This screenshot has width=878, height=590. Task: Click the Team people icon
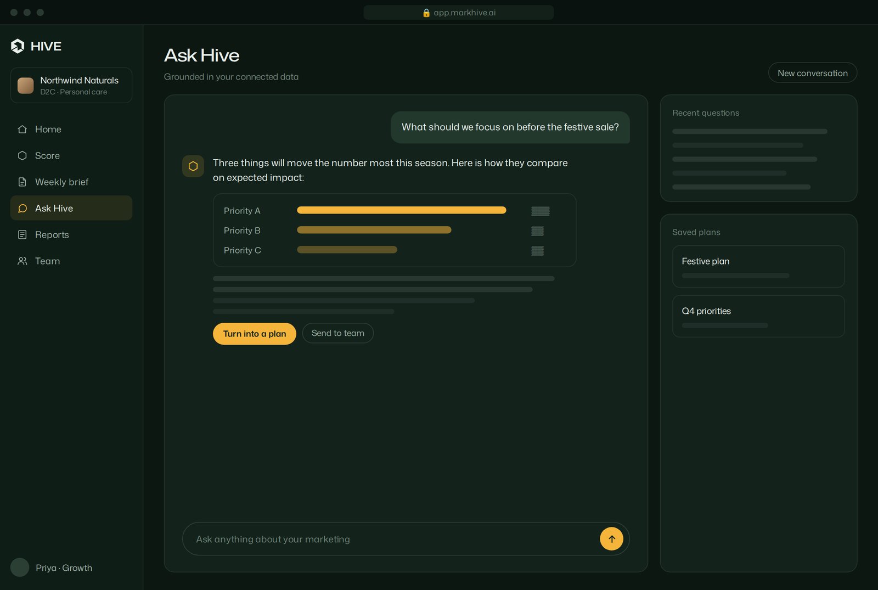coord(22,261)
